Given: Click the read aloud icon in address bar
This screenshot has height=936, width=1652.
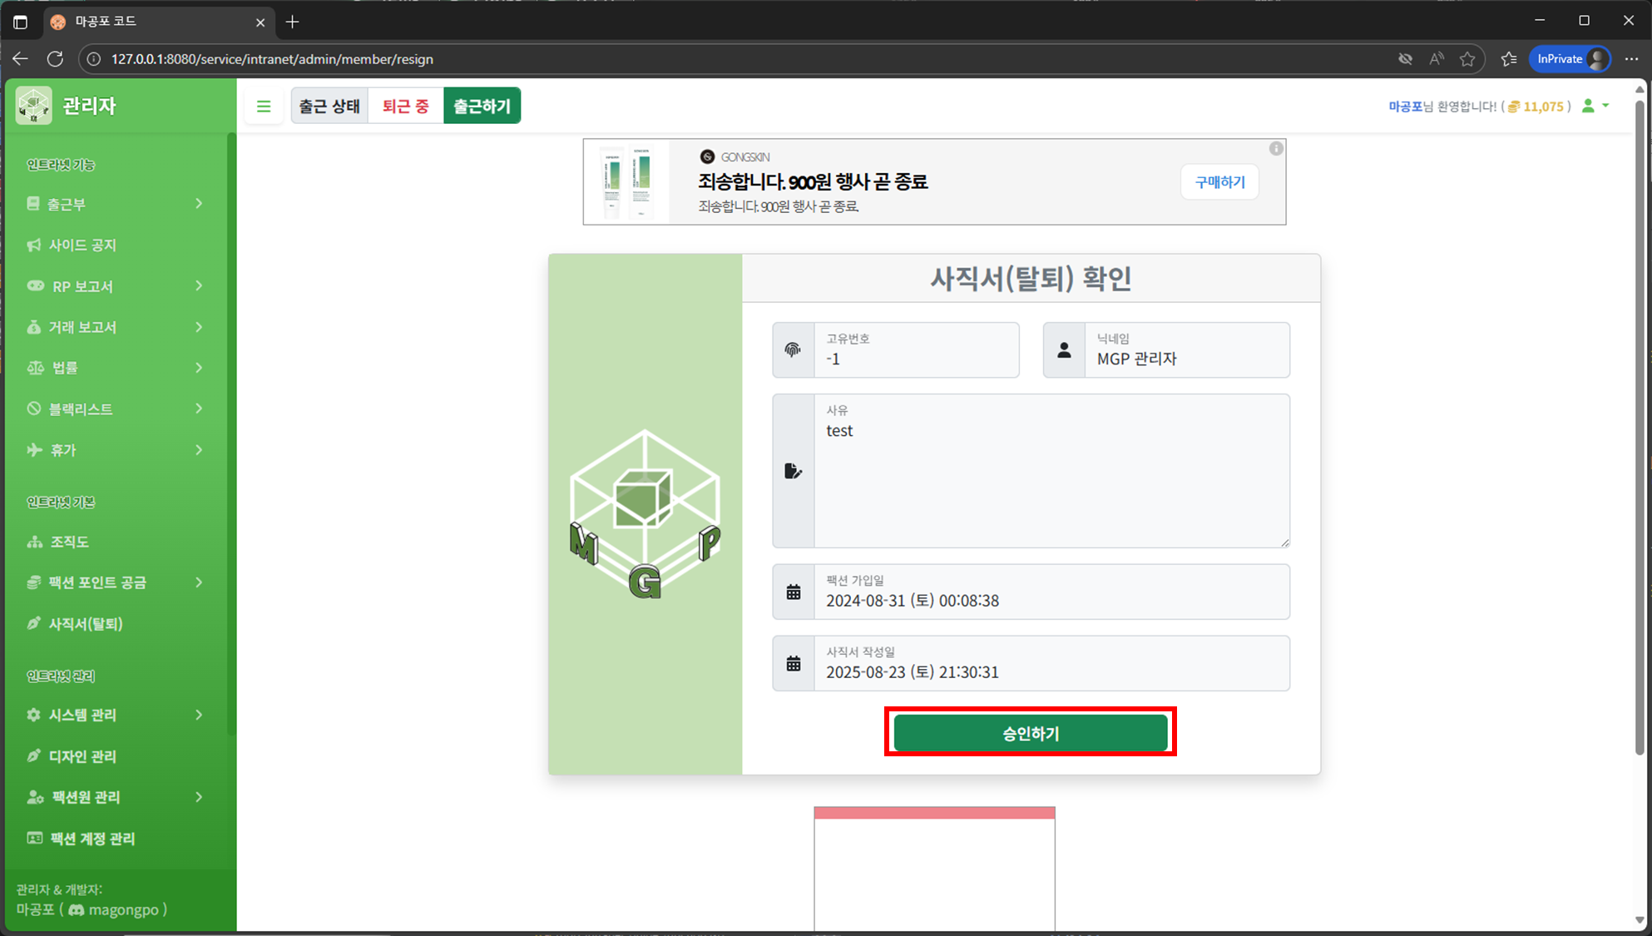Looking at the screenshot, I should [x=1437, y=59].
